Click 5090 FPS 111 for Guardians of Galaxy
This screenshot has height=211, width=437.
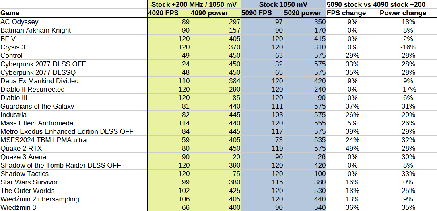(x=262, y=106)
